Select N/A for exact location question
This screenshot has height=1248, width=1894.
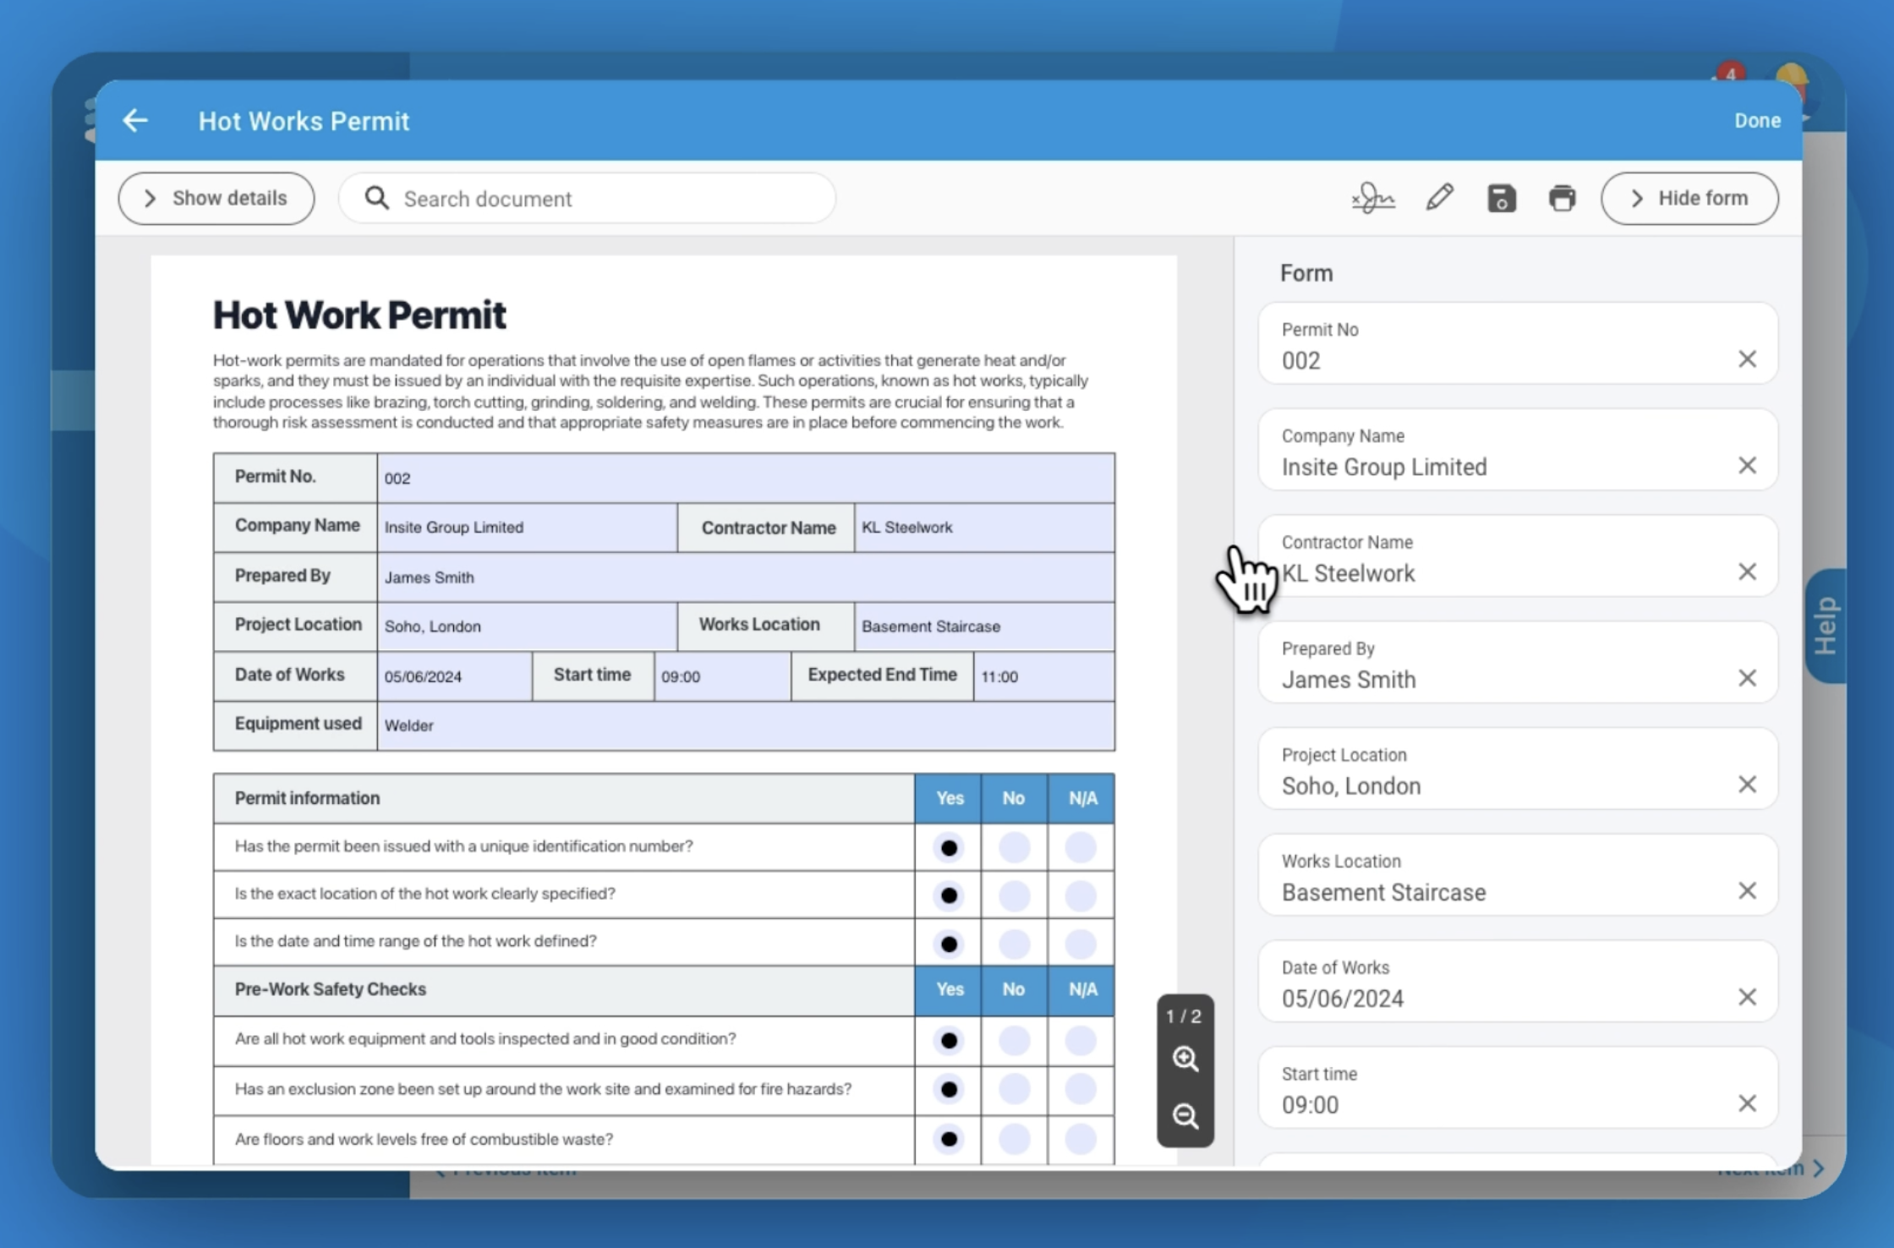(1080, 895)
